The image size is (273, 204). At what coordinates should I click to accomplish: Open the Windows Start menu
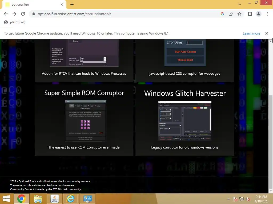click(x=6, y=199)
